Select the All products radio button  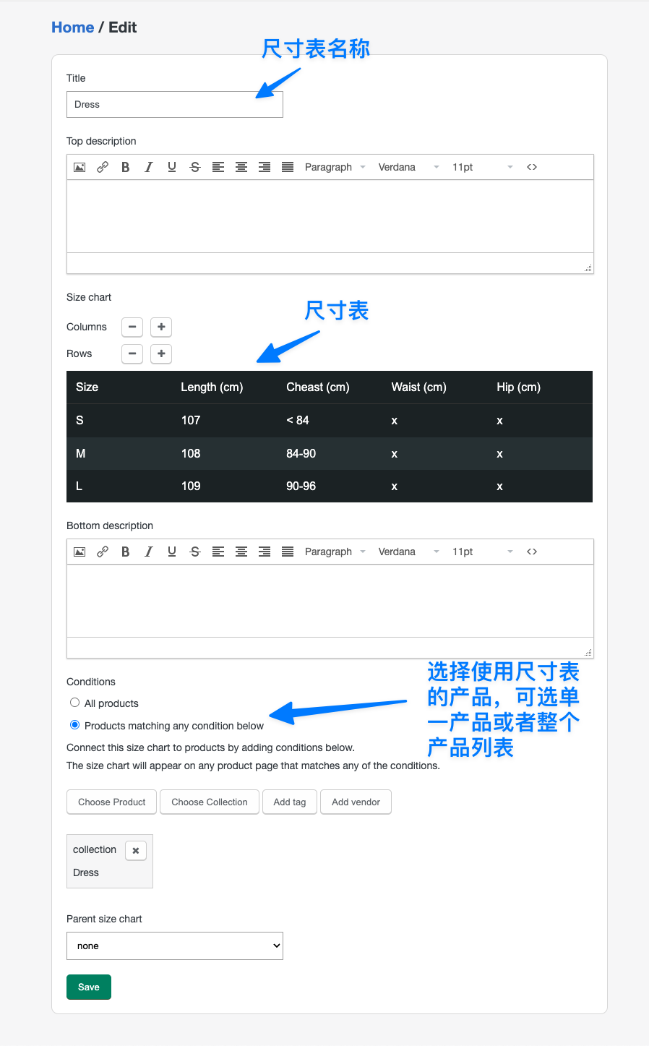pos(75,703)
